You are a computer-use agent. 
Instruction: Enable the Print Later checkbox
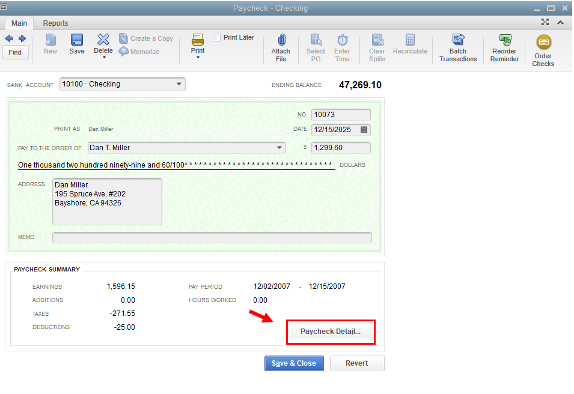click(x=217, y=37)
